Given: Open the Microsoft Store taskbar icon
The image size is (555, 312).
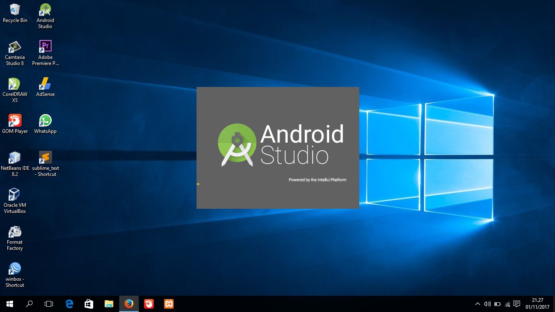Looking at the screenshot, I should point(89,304).
